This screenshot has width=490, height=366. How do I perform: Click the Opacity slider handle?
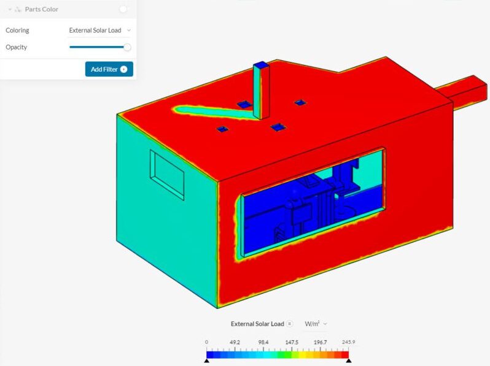127,47
